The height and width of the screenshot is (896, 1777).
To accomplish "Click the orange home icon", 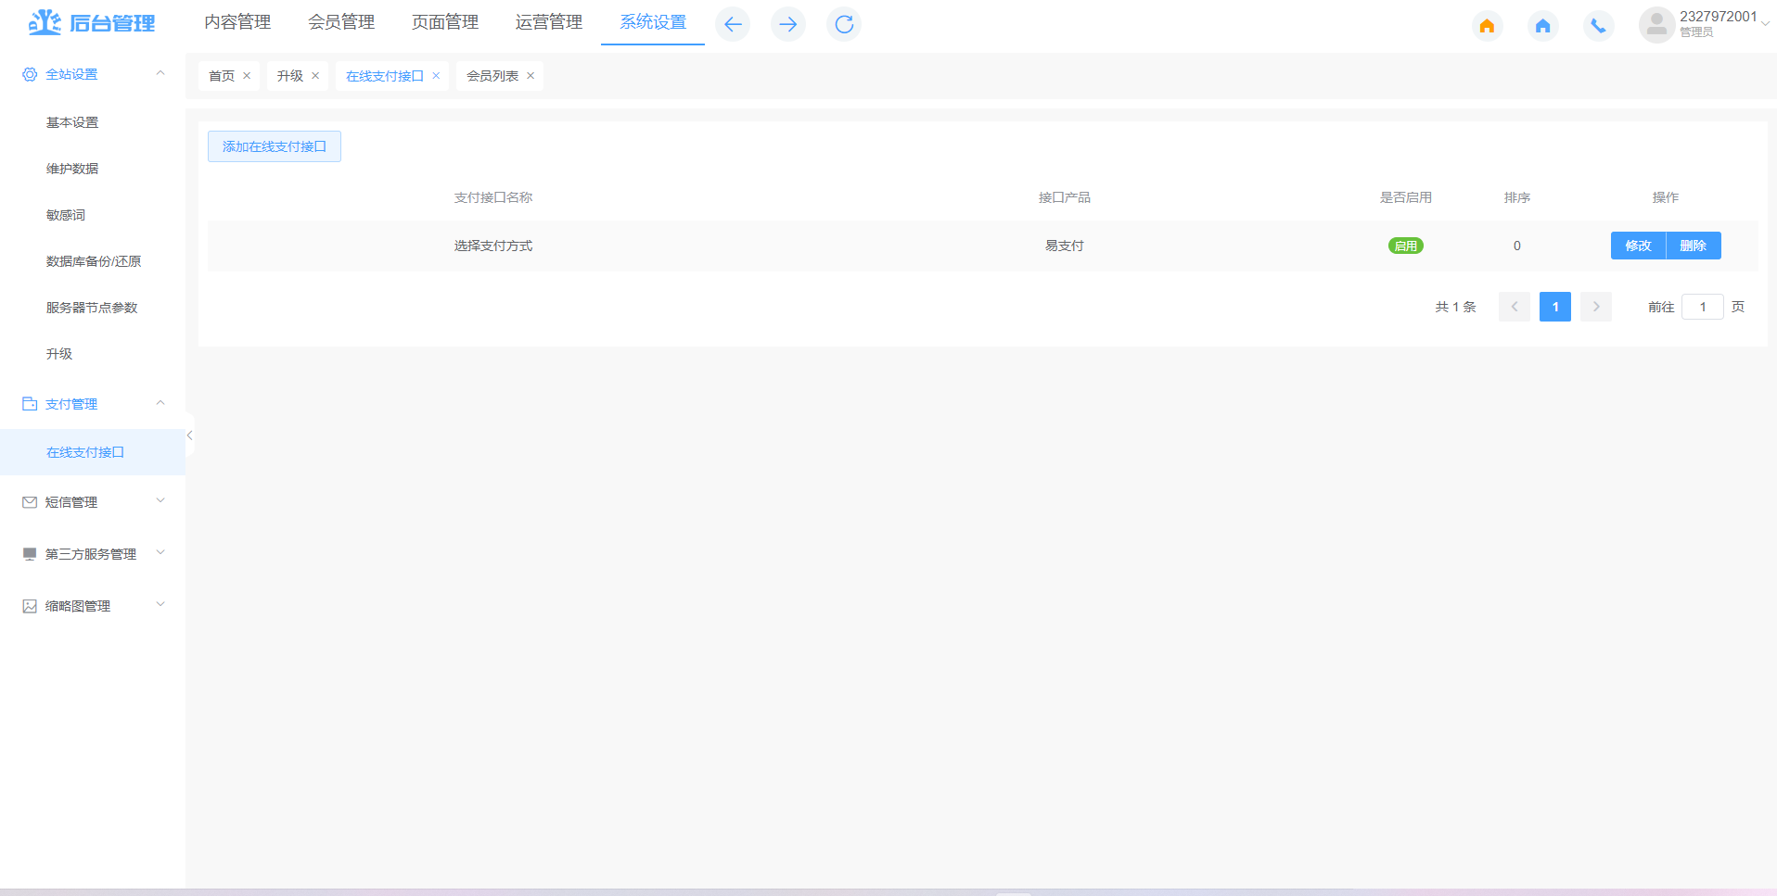I will click(1487, 25).
